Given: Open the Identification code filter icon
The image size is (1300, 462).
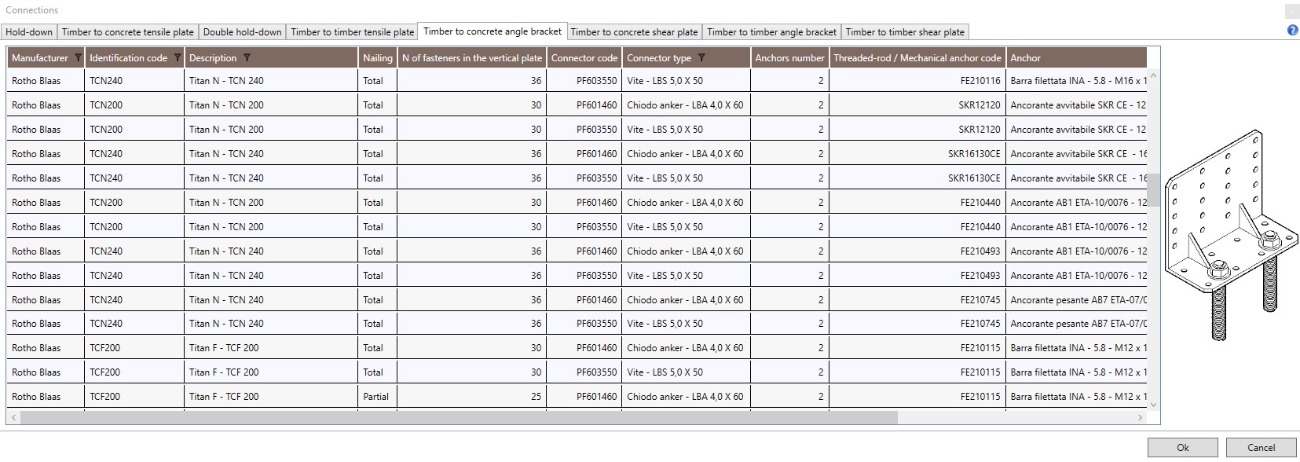Looking at the screenshot, I should (x=177, y=58).
